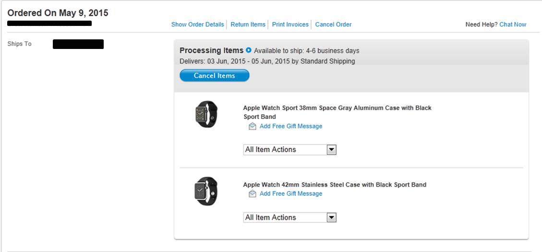
Task: Click the Apple Watch 42mm Stainless Steel title
Action: point(335,185)
